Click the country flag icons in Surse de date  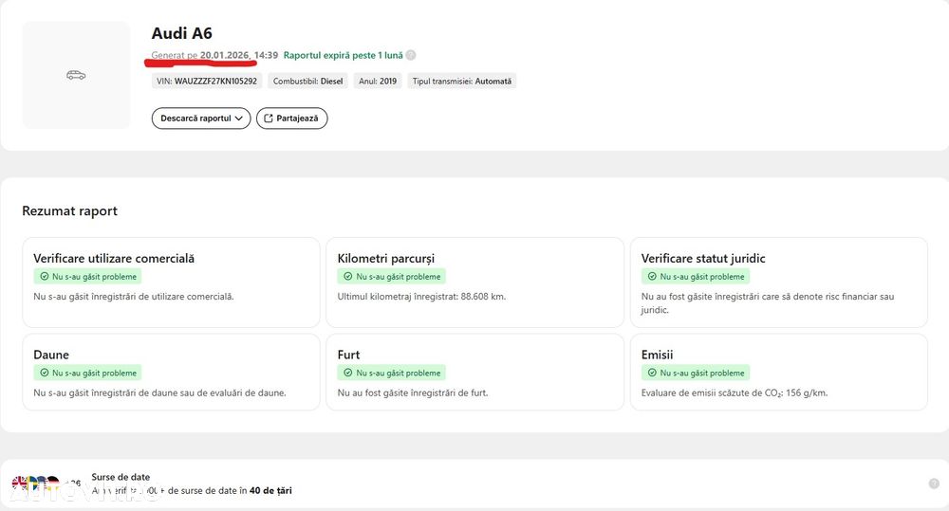click(36, 484)
